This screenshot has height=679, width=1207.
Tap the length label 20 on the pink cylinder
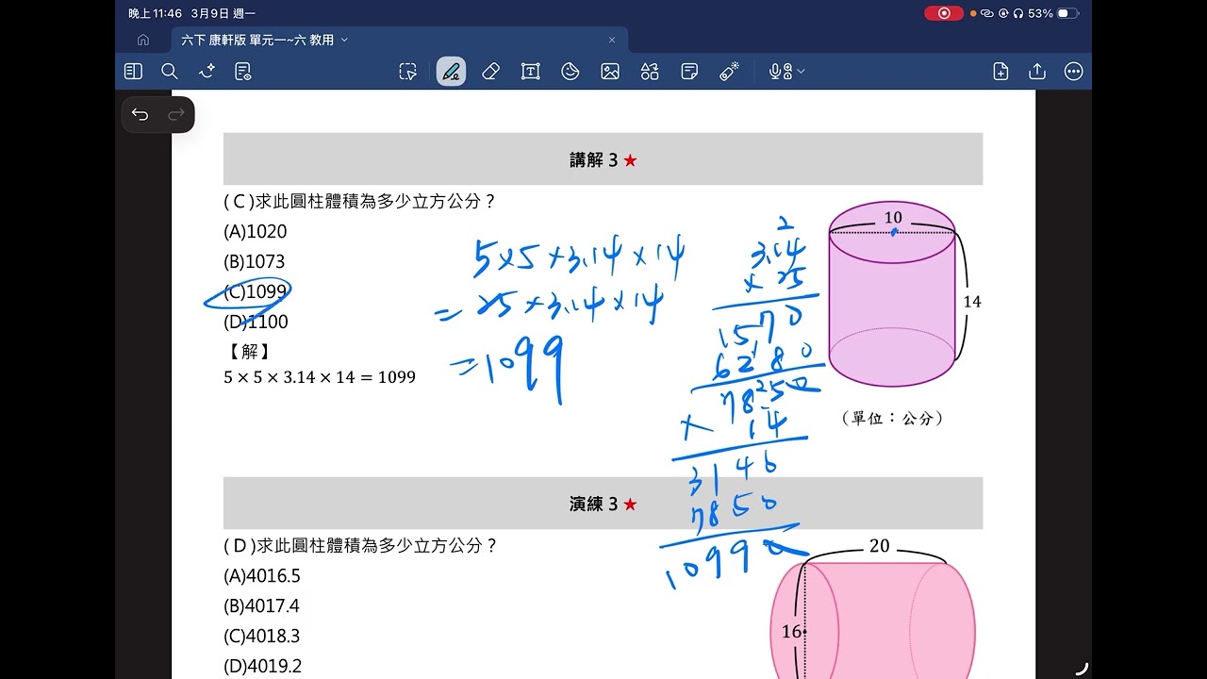[x=879, y=546]
